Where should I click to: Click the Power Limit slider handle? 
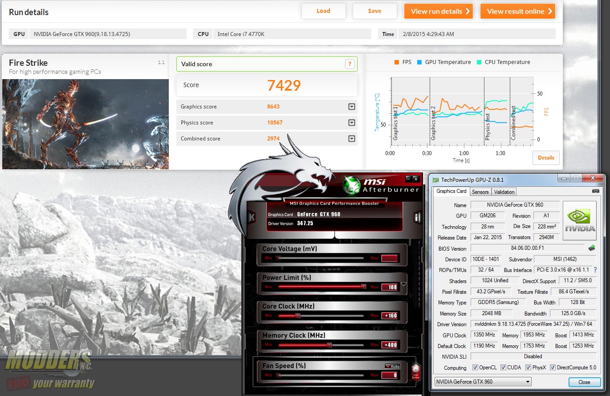pyautogui.click(x=363, y=287)
